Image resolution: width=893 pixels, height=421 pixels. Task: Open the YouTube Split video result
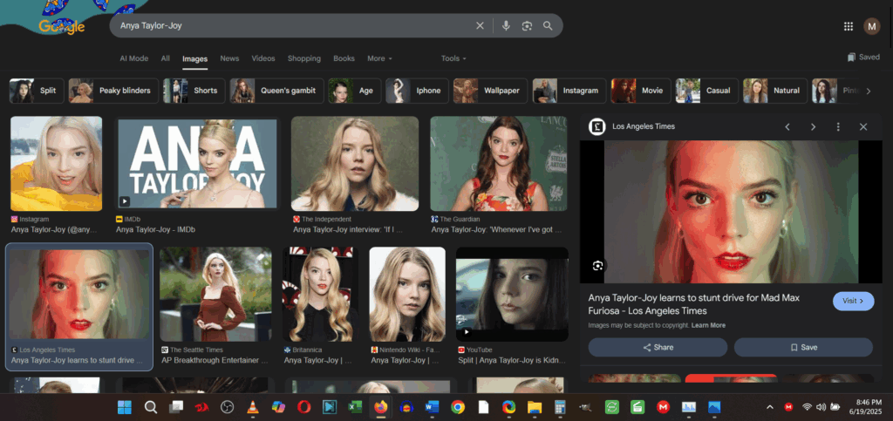point(512,294)
